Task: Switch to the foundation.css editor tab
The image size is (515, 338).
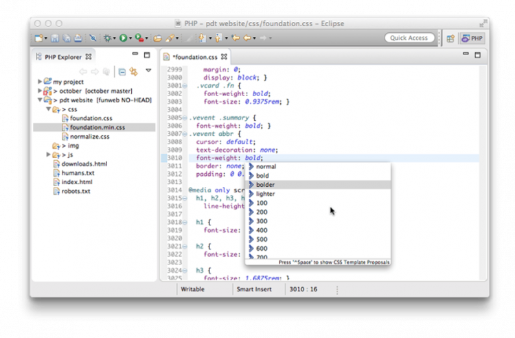Action: 196,56
